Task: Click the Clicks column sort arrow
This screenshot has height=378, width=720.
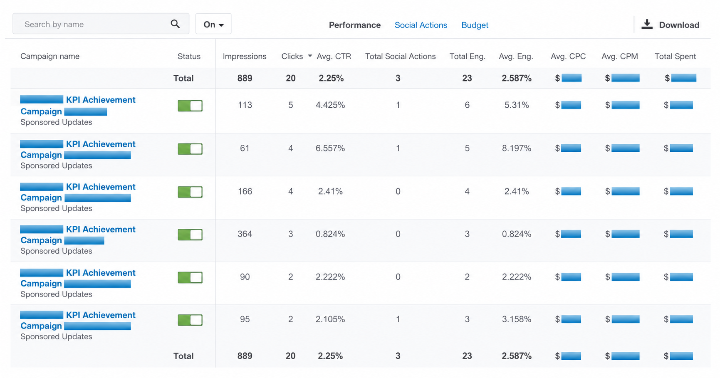Action: 310,56
